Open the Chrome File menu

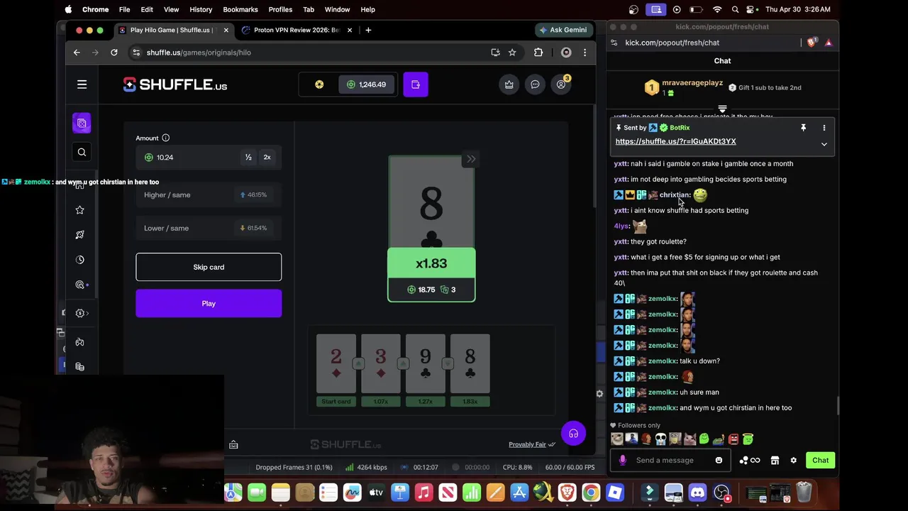[124, 9]
